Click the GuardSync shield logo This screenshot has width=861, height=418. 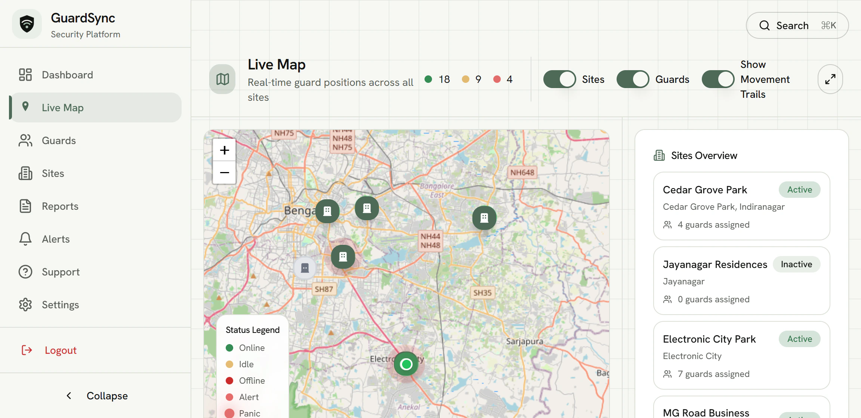27,24
